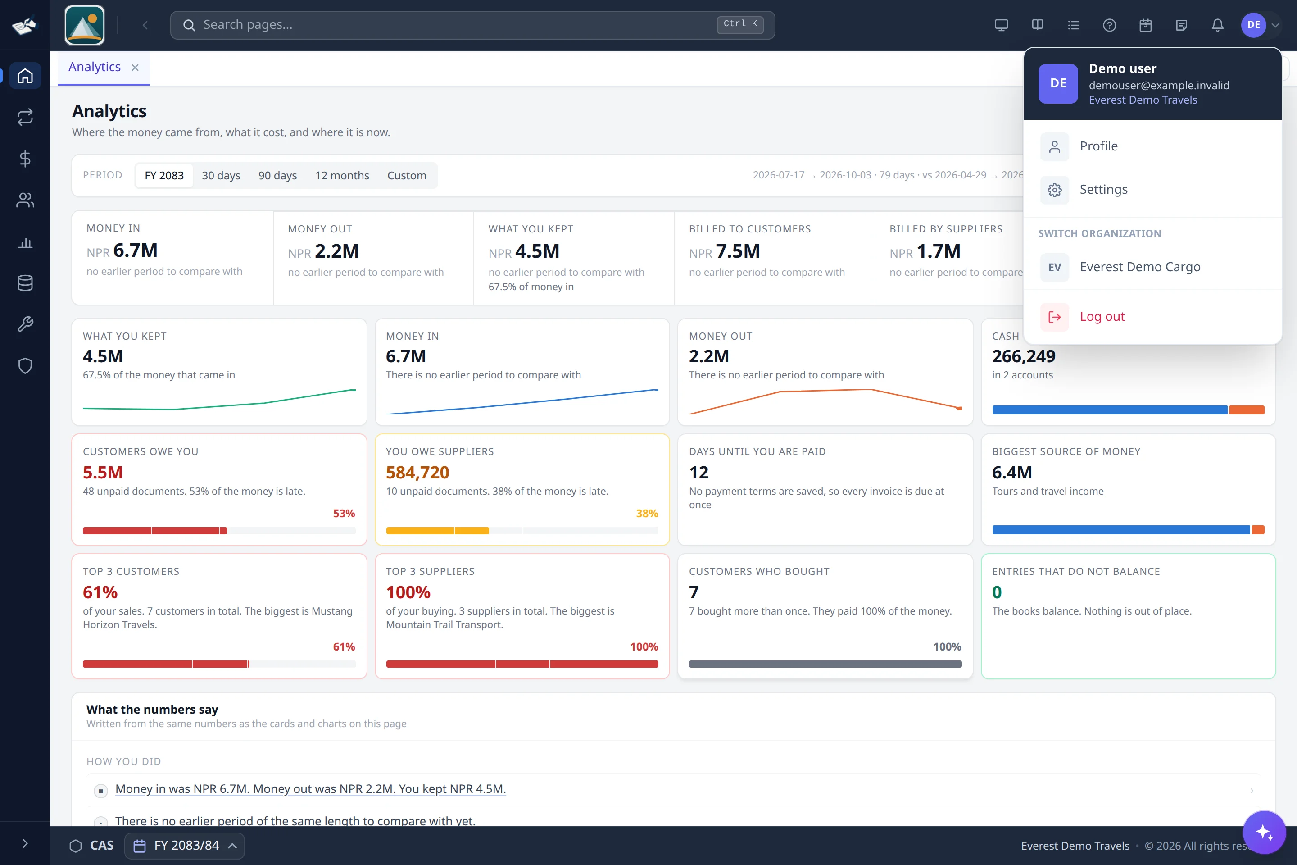Open the sparkle AI assistant button
The height and width of the screenshot is (865, 1297).
tap(1264, 832)
